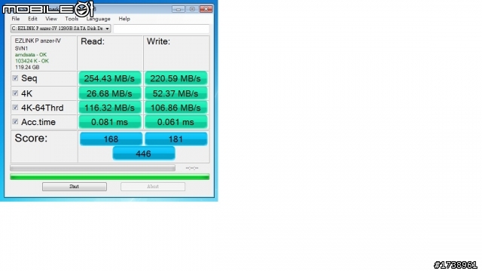Toggle the Acc.time test checkbox
482x271 pixels.
(15, 122)
